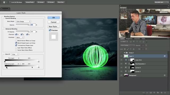Image resolution: width=170 pixels, height=95 pixels.
Task: Select the Layers tab
Action: click(x=122, y=39)
